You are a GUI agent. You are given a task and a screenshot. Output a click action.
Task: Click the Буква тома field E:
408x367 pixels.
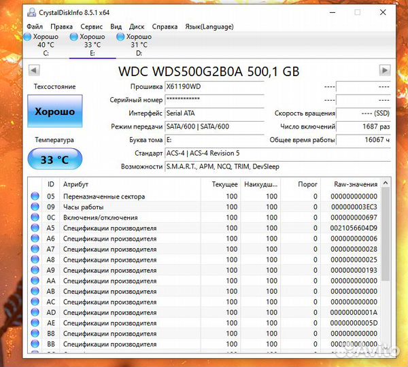tap(215, 140)
